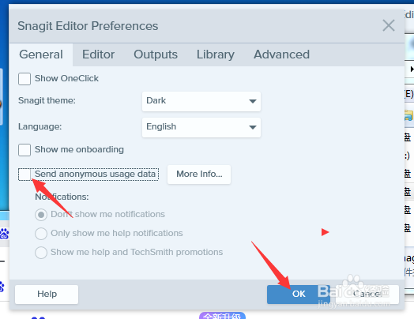The width and height of the screenshot is (414, 319).
Task: Confirm preferences with the OK button
Action: coord(299,295)
